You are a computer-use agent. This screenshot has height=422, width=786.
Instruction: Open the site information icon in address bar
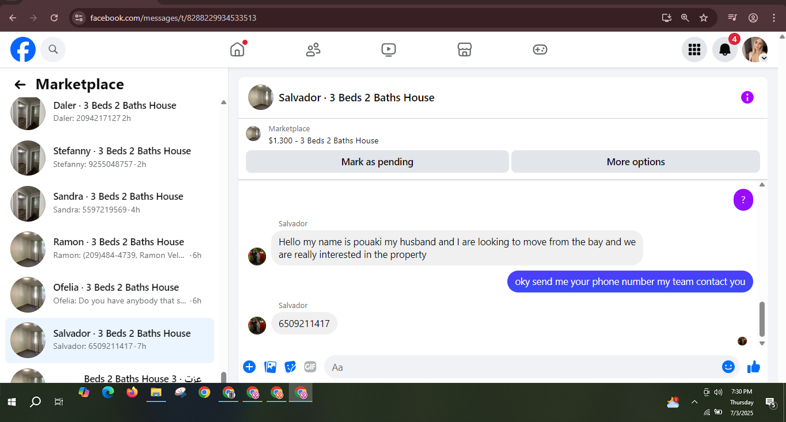pos(79,18)
